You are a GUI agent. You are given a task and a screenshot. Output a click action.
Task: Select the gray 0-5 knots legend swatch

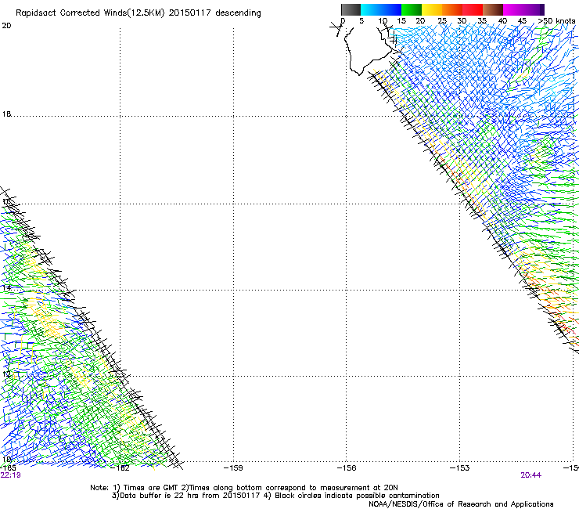pyautogui.click(x=351, y=9)
